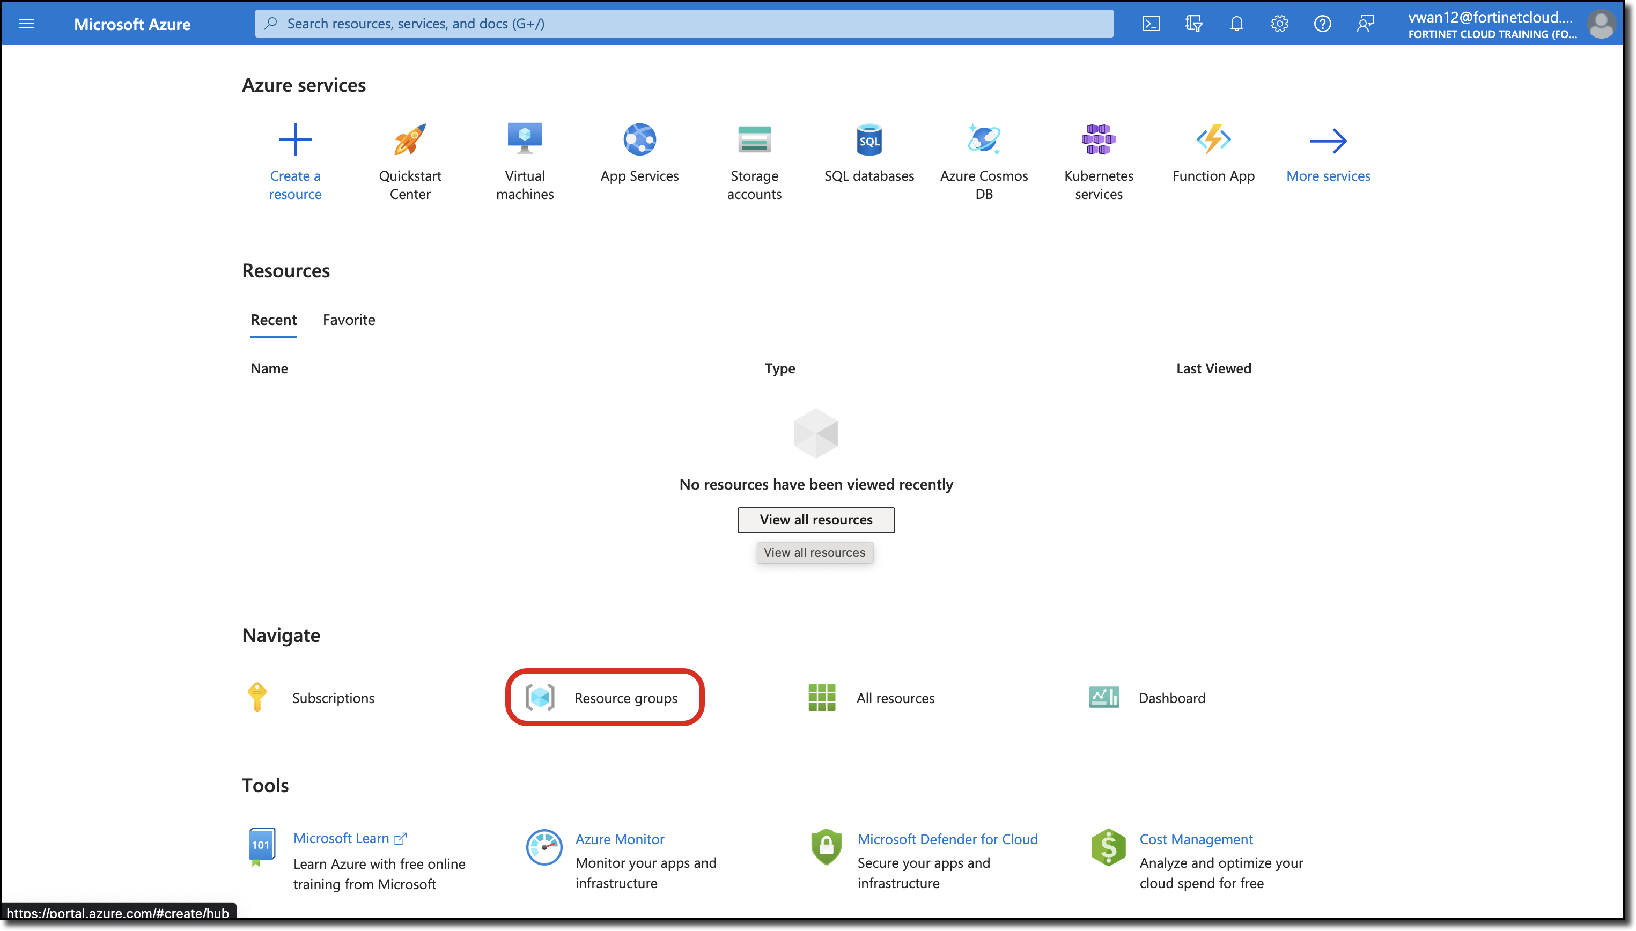Click the Cost Management dollar icon
Viewport: 1636px width, 931px height.
coord(1108,847)
